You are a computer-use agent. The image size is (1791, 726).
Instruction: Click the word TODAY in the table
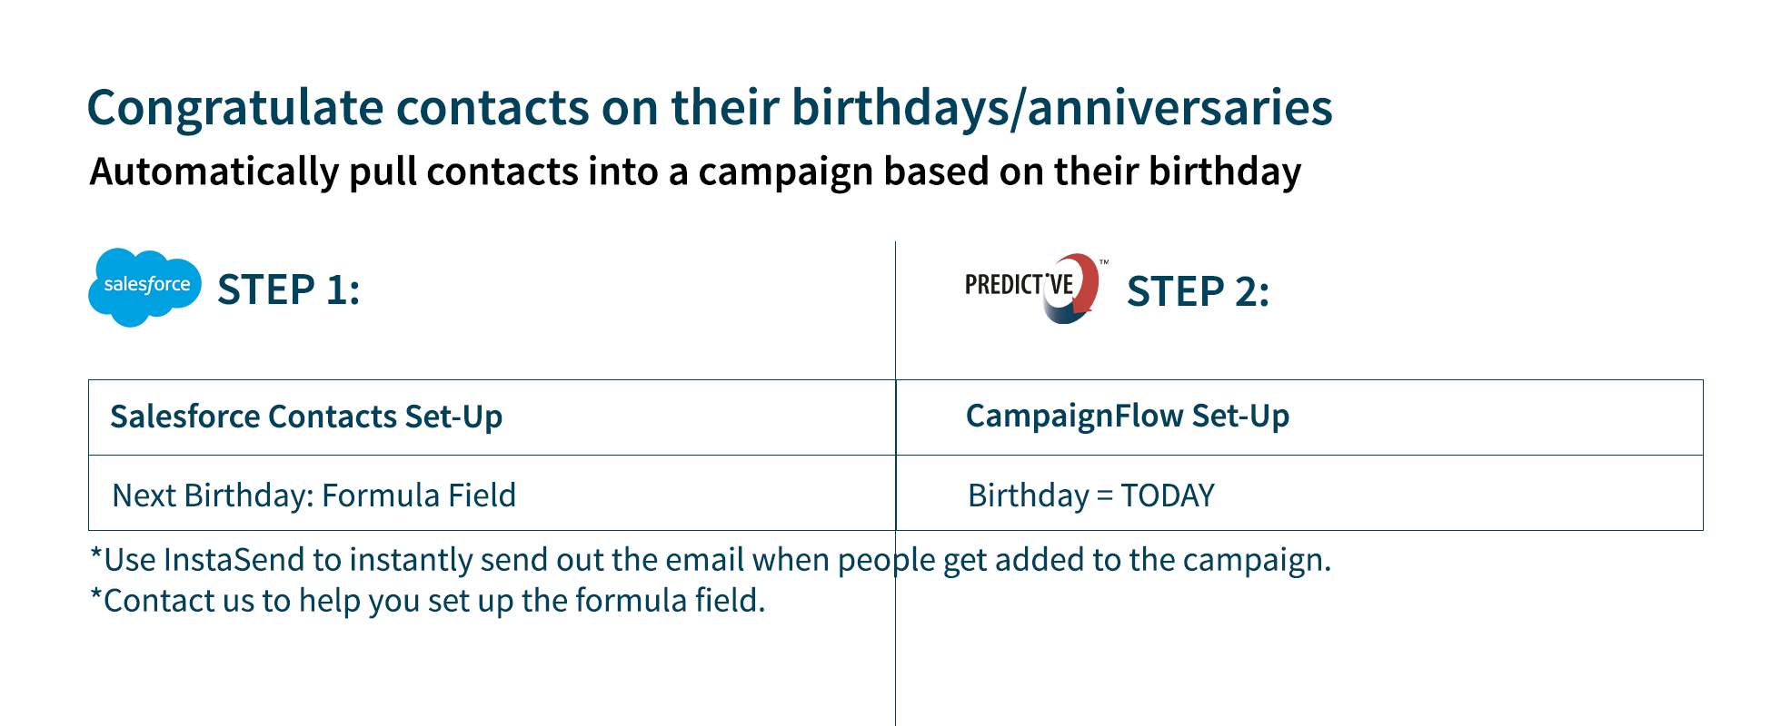tap(1168, 495)
